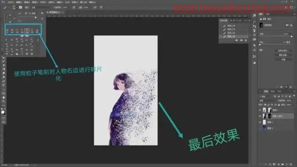The width and height of the screenshot is (297, 167).
Task: Create new snapshot with History camera icon
Action: point(241,40)
